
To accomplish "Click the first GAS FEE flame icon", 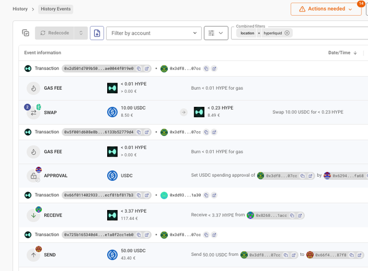I will [x=34, y=88].
